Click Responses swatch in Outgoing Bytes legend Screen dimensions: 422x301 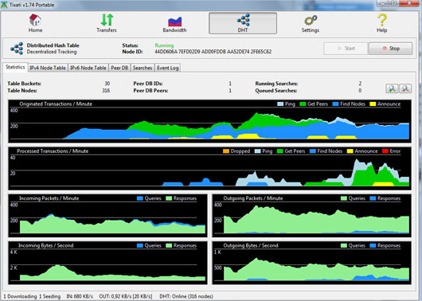coord(373,245)
